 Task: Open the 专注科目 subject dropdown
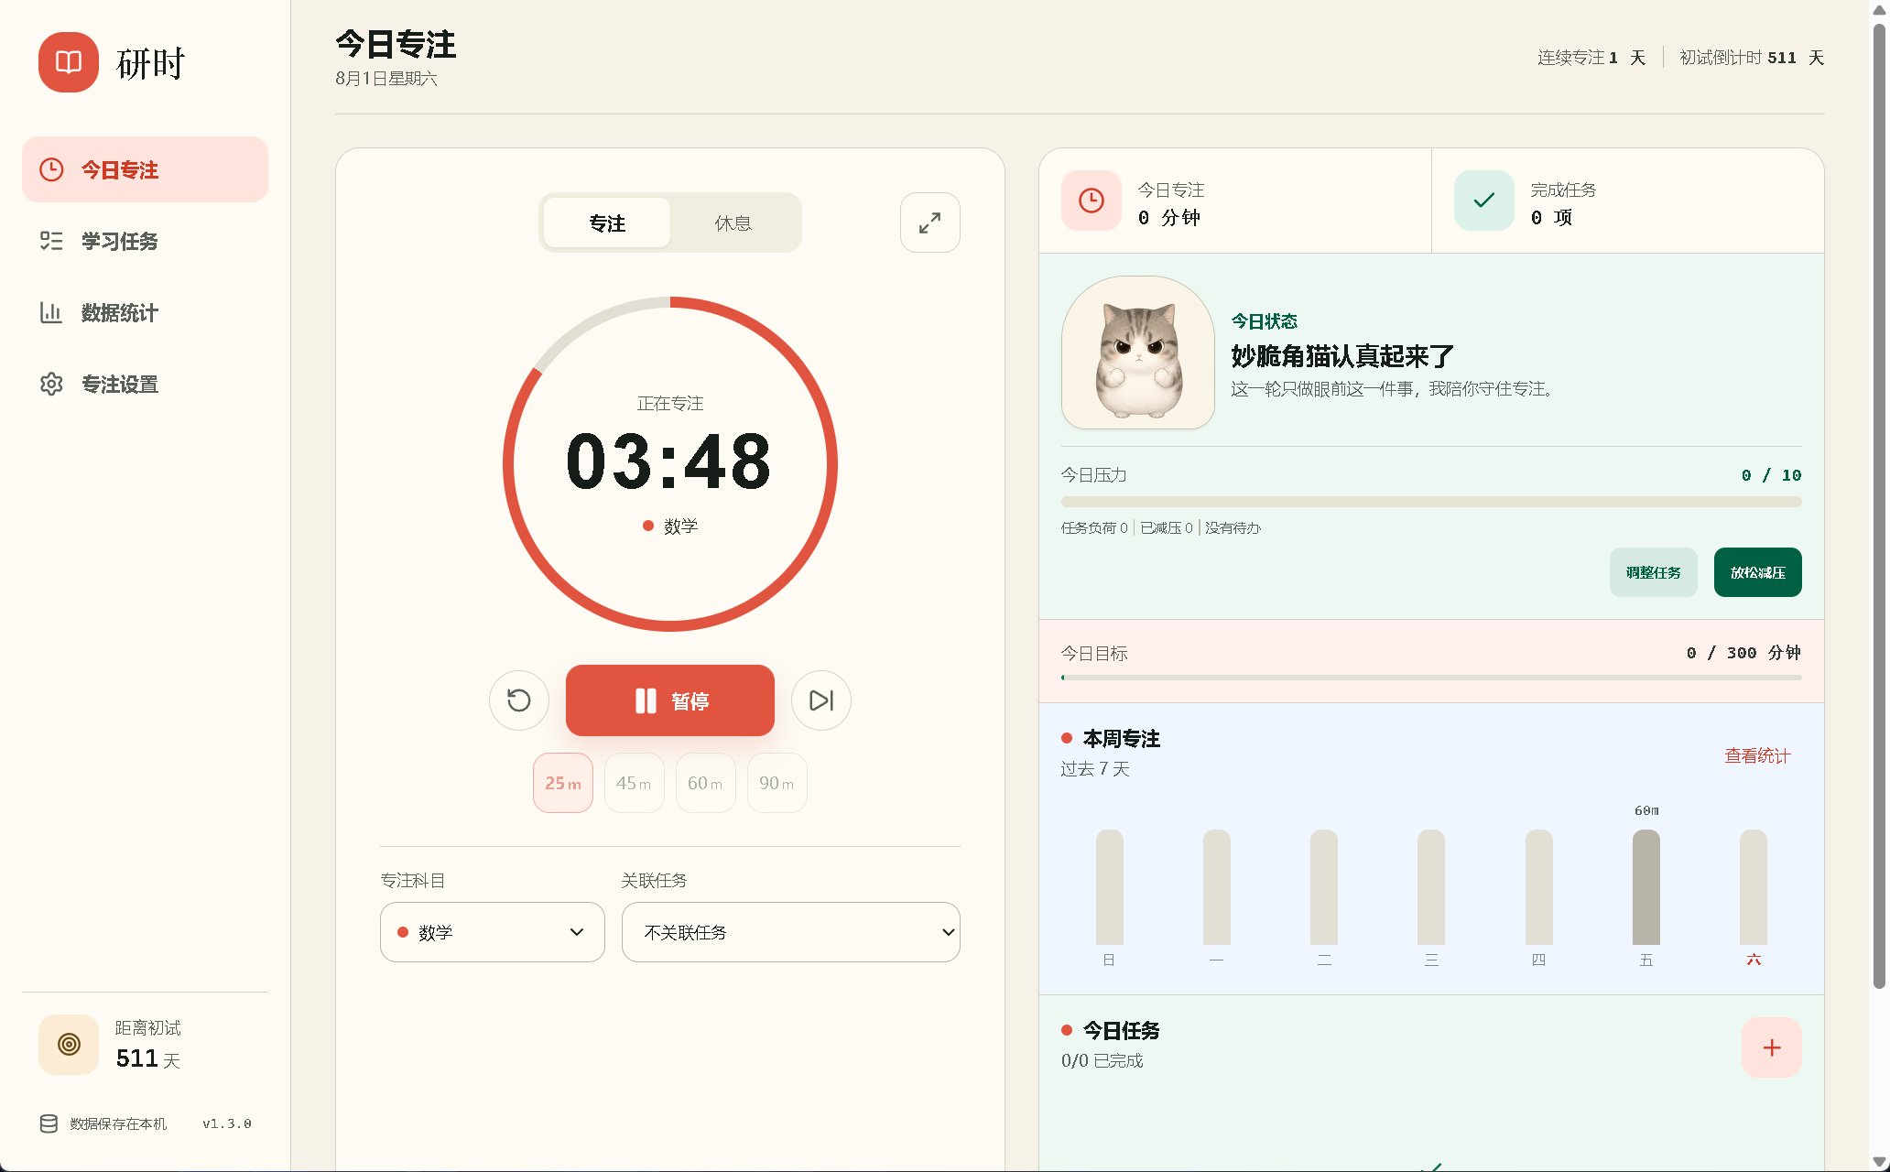pyautogui.click(x=493, y=932)
